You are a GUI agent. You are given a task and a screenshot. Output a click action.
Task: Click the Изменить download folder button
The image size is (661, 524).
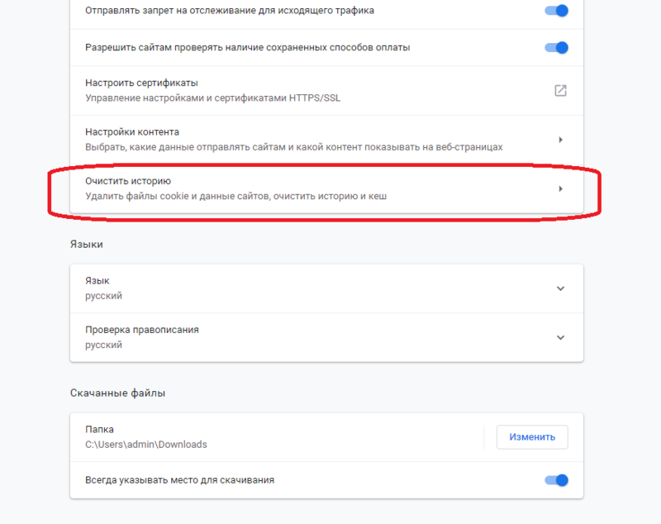(532, 437)
